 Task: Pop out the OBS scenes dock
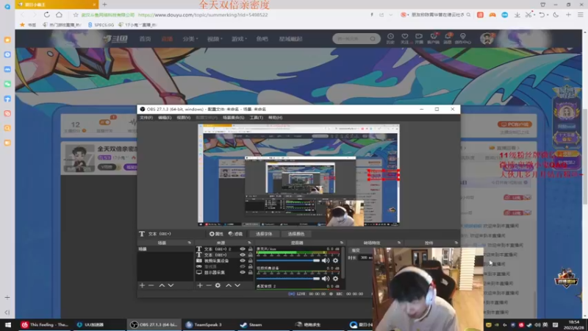click(190, 243)
